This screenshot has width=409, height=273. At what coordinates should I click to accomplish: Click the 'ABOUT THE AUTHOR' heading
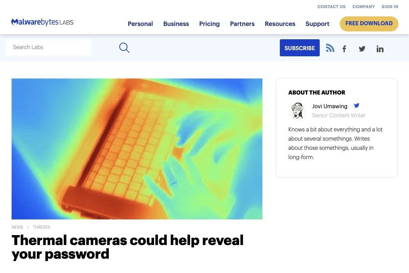click(317, 92)
